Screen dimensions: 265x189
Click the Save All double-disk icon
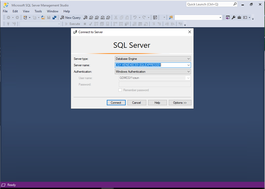pos(54,17)
